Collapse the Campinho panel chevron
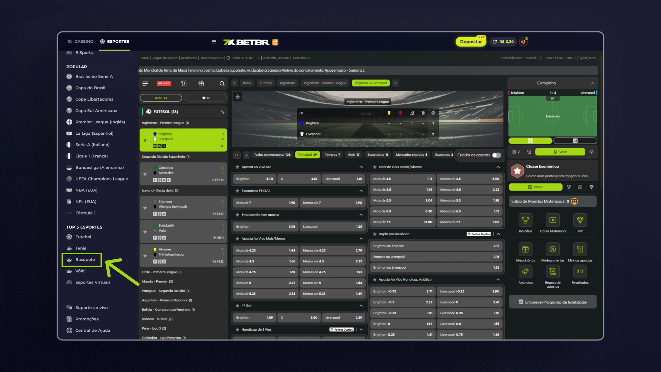The height and width of the screenshot is (372, 661). (592, 83)
